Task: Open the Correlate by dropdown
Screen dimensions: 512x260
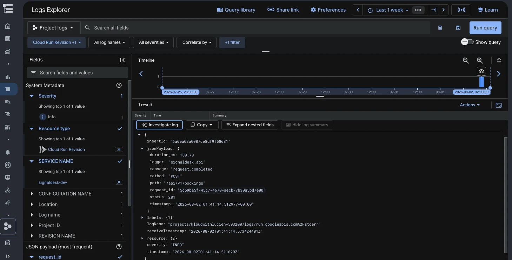Action: 197,42
